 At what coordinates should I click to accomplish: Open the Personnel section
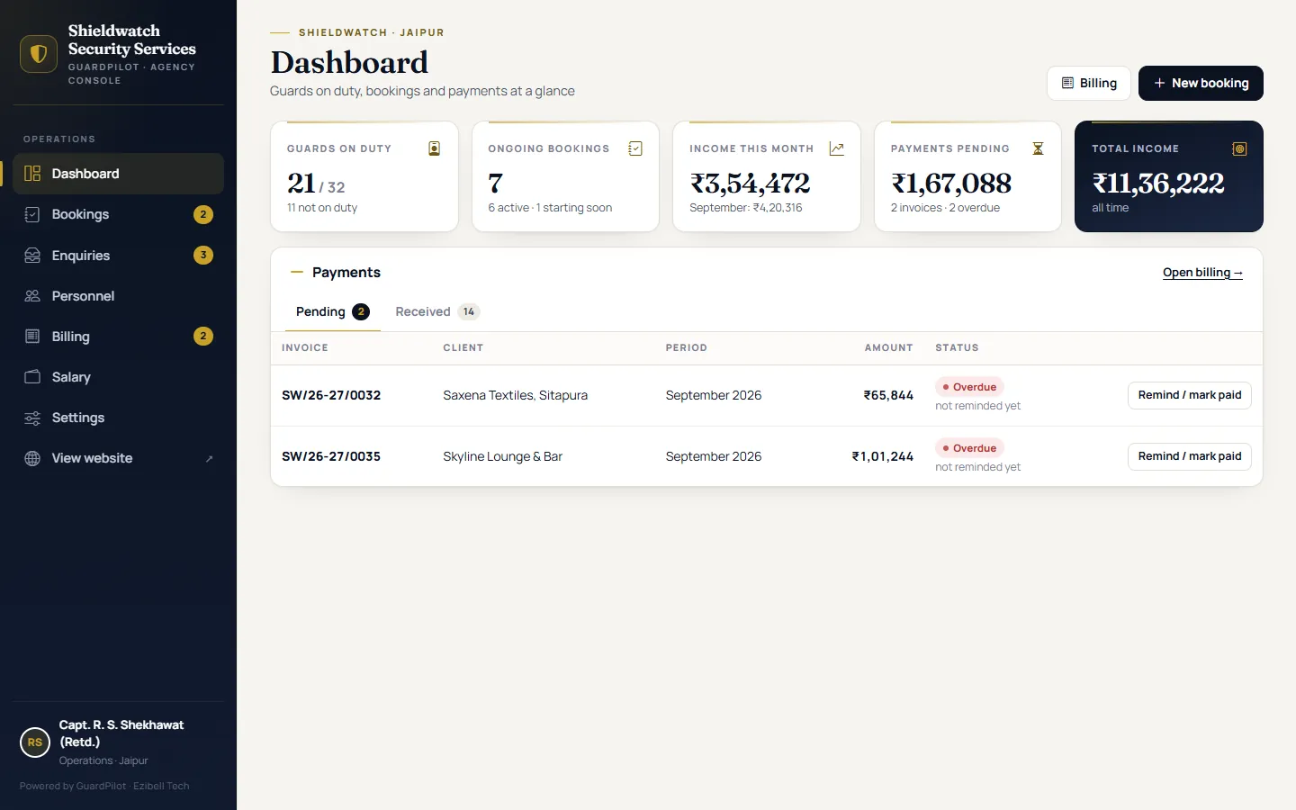coord(118,296)
